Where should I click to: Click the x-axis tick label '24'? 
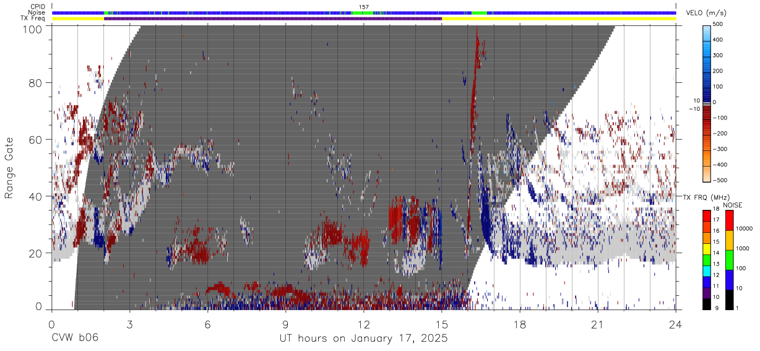pyautogui.click(x=676, y=324)
